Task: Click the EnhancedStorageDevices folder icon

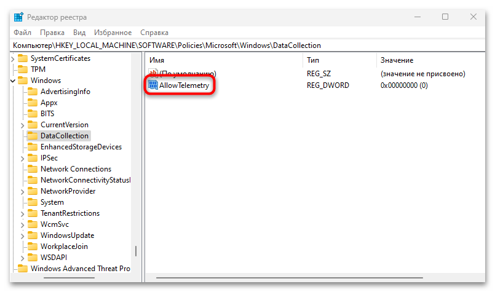Action: pyautogui.click(x=33, y=147)
